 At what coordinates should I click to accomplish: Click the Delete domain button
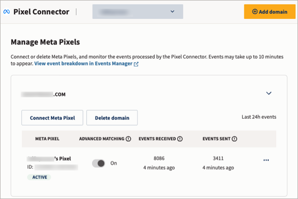(x=112, y=118)
